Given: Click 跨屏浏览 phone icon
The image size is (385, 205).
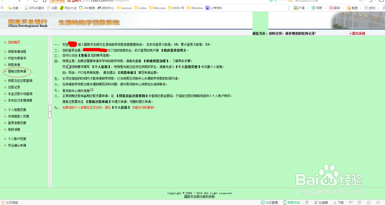Looking at the screenshot, I should (285, 203).
